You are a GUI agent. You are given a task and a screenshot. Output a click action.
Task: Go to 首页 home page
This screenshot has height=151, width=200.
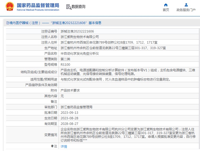tap(166, 10)
